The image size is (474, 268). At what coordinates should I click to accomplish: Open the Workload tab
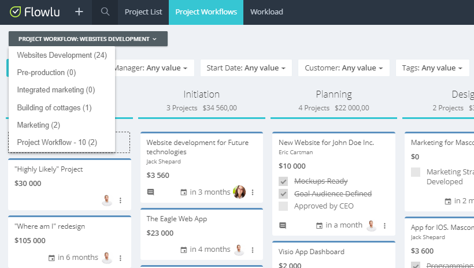(x=266, y=12)
